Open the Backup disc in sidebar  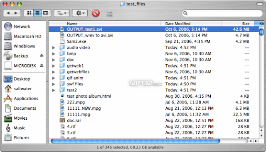(16, 56)
